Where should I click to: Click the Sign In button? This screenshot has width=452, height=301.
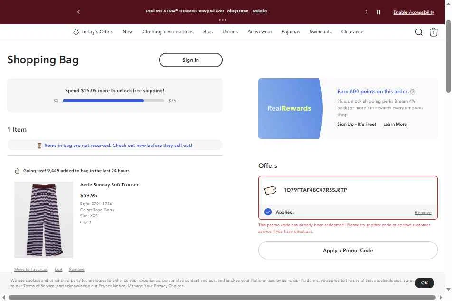coord(190,60)
